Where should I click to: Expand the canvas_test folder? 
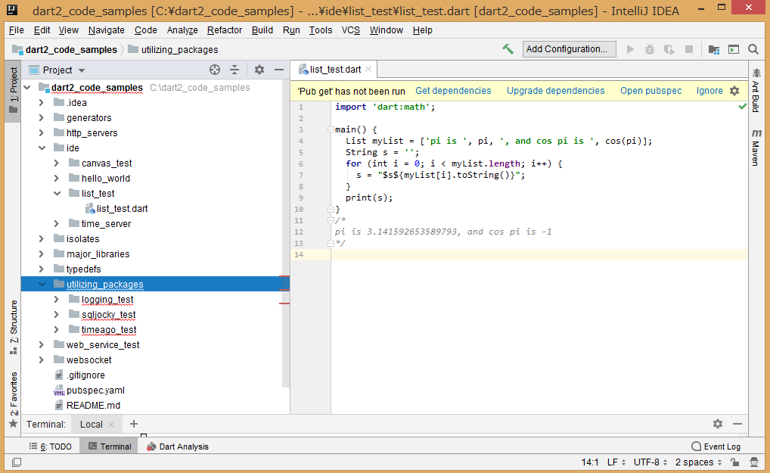(x=57, y=163)
